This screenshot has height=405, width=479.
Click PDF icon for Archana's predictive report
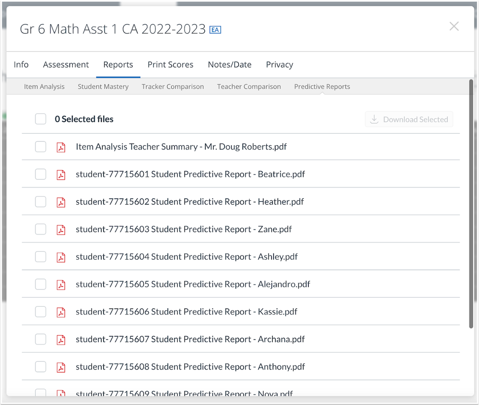click(61, 339)
